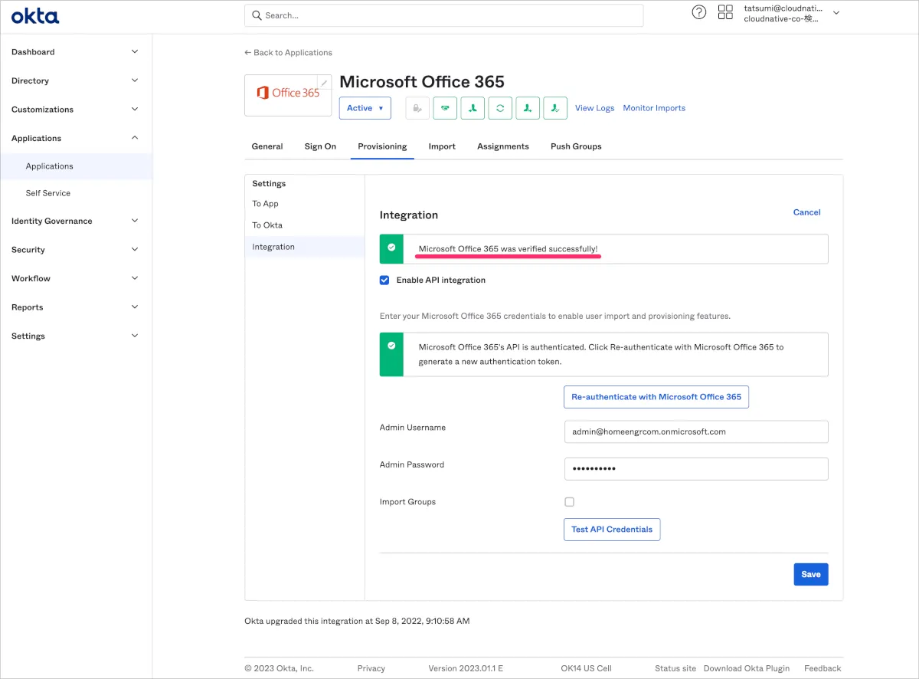This screenshot has height=679, width=919.
Task: Expand the Directory sidebar section
Action: (x=75, y=80)
